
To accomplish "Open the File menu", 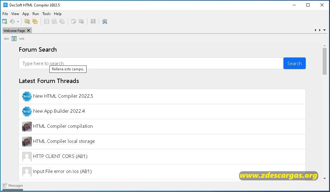I will coord(5,14).
